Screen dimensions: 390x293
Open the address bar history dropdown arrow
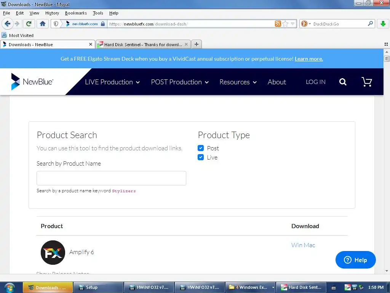click(x=293, y=24)
